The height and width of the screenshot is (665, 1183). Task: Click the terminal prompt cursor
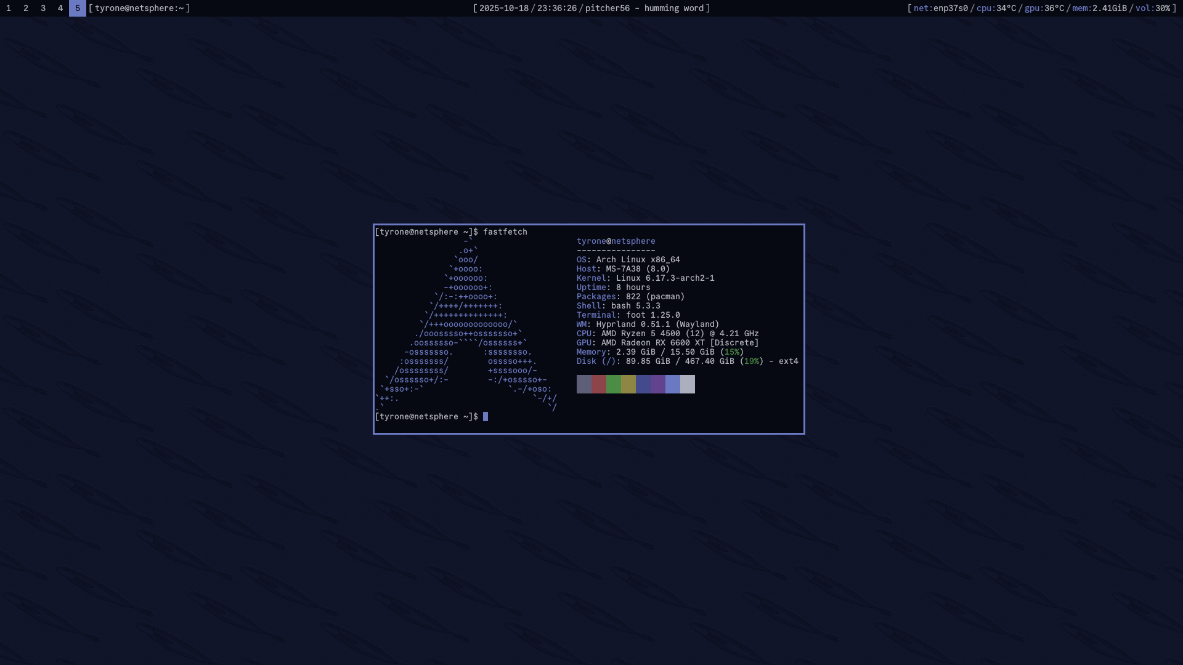tap(486, 417)
